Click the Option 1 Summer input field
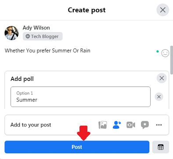The height and width of the screenshot is (159, 173). [x=80, y=97]
